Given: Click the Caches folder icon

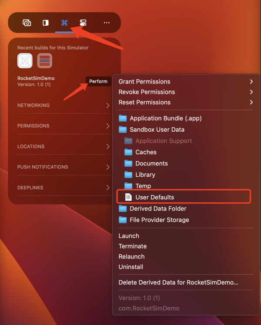Looking at the screenshot, I should coord(128,152).
